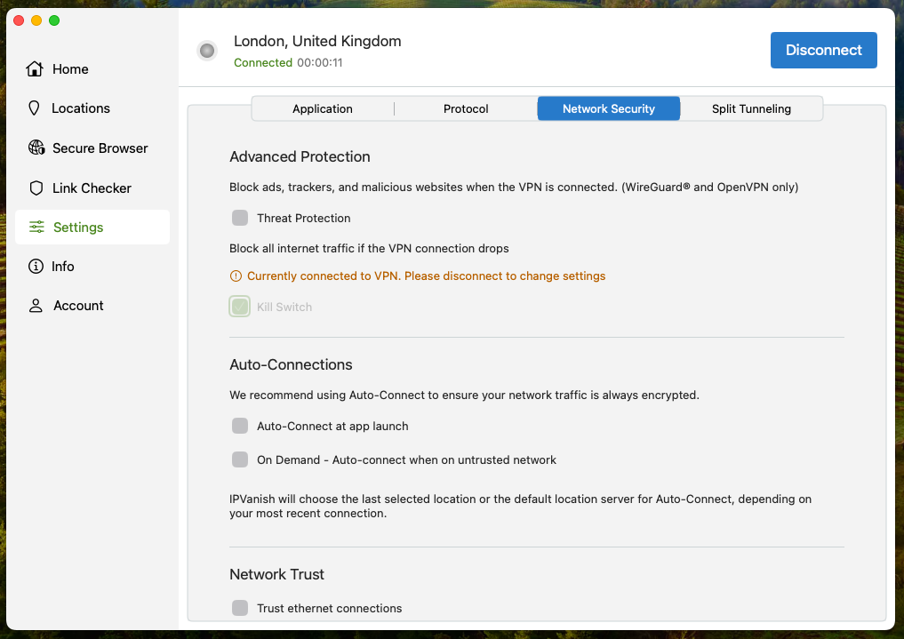
Task: Click the 'Block ads, trackers' description text
Action: [514, 188]
